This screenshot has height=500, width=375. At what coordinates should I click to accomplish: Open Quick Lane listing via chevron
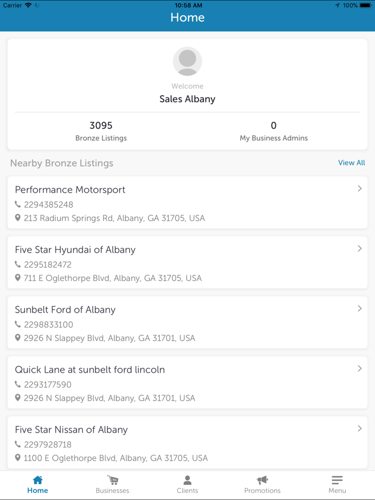point(359,368)
